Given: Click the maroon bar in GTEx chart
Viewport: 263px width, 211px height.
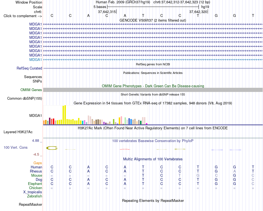Looking at the screenshot, I should coord(50,121).
